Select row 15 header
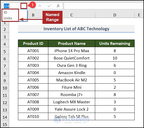 (x=5, y=124)
